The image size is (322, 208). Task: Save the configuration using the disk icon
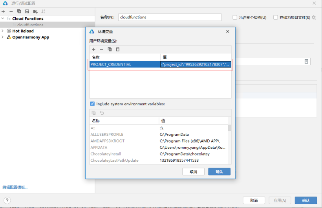(27, 11)
